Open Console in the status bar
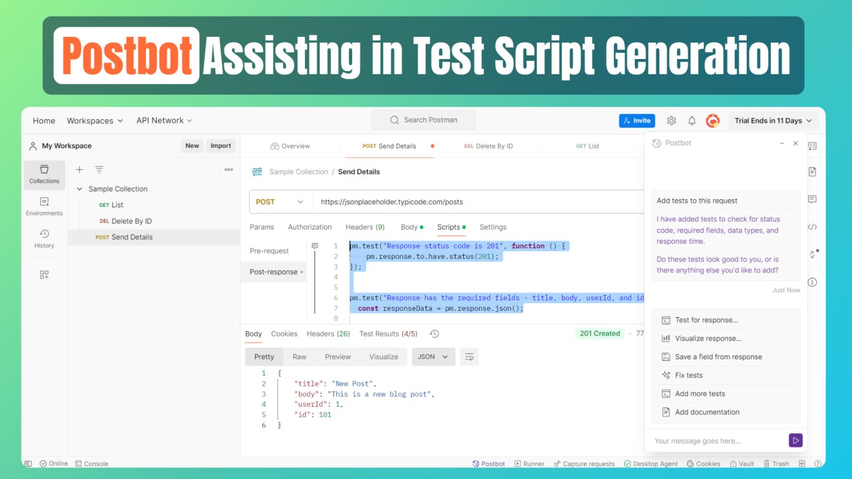The image size is (852, 479). (x=91, y=464)
